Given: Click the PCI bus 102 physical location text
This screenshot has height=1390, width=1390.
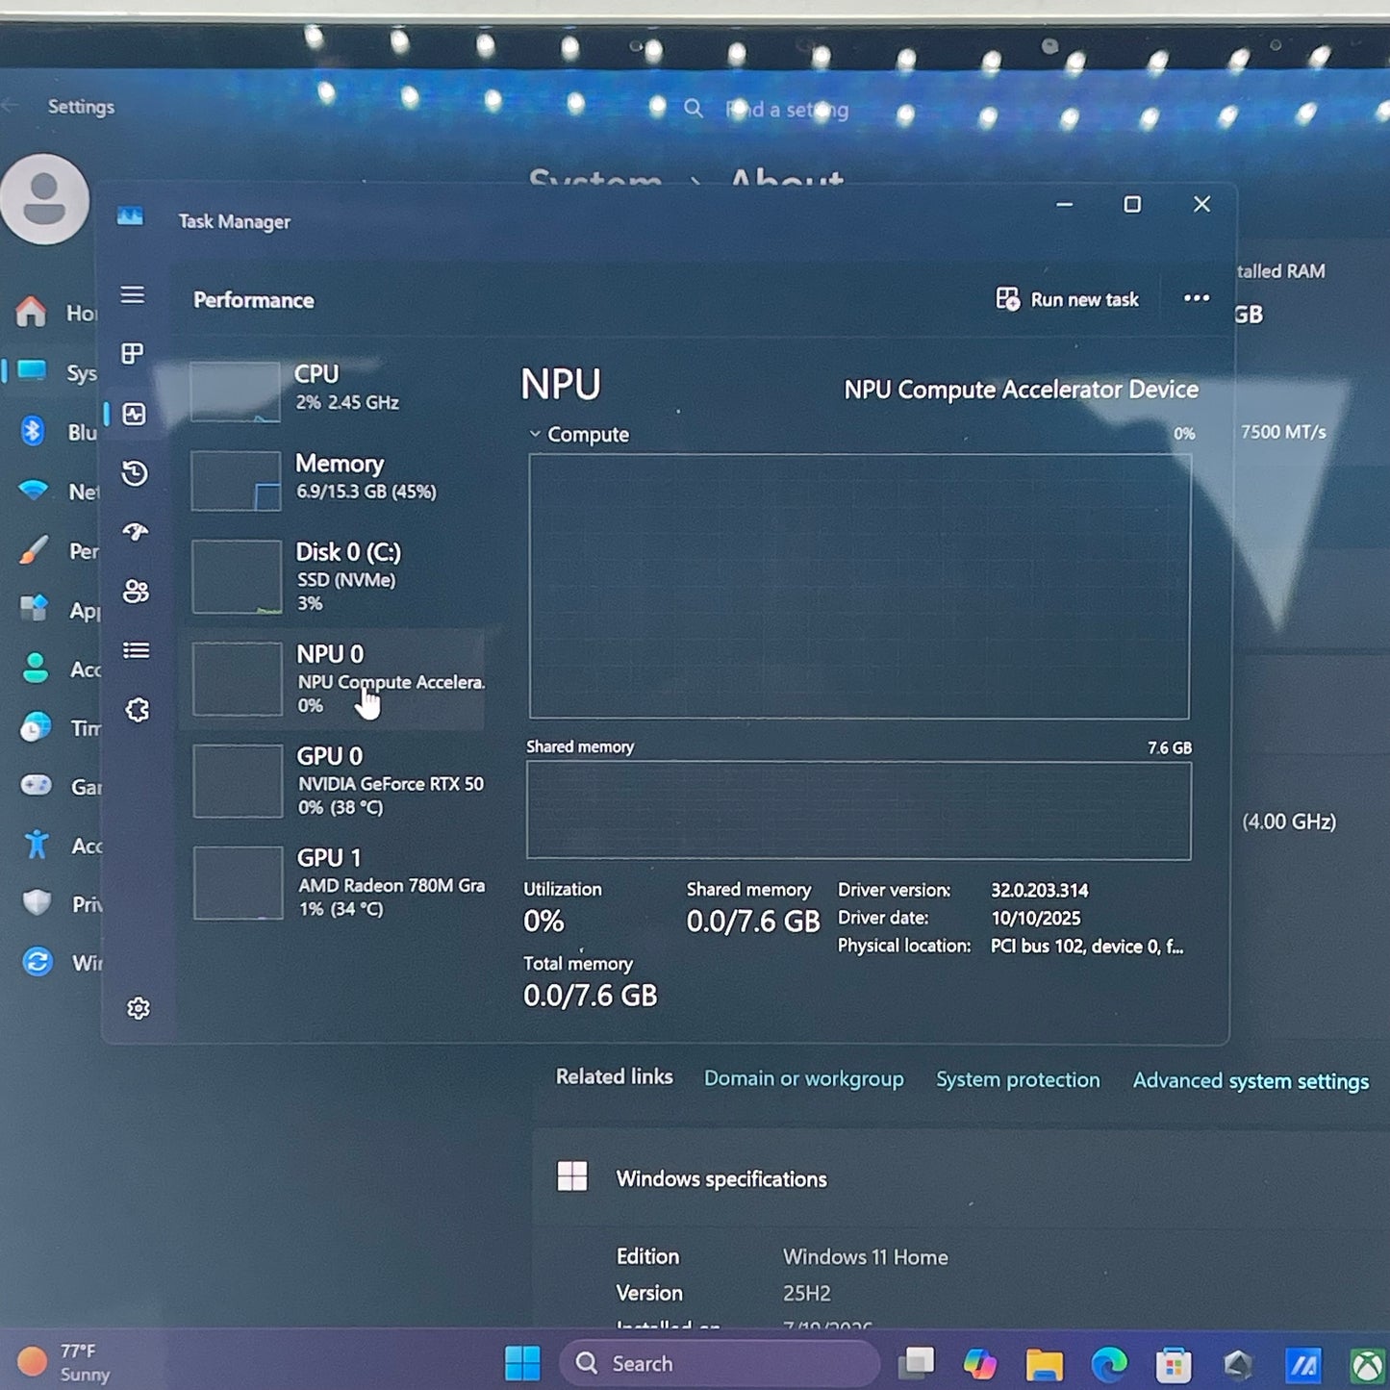Looking at the screenshot, I should (1087, 947).
